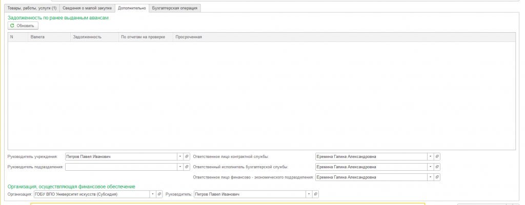525x205 pixels.
Task: Click the финансово-экономического подразделения person field
Action: [371, 177]
